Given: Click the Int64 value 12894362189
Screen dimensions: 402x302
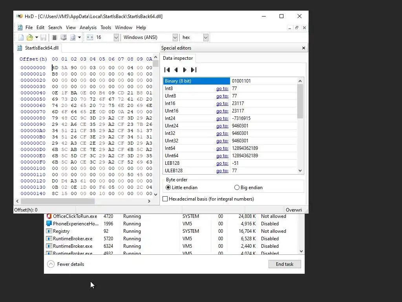Looking at the screenshot, I should (x=245, y=148).
